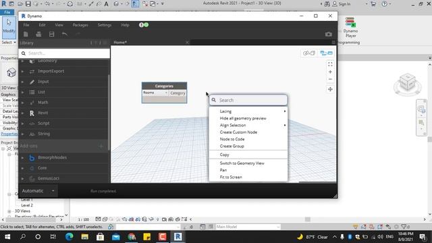Open Windows Start menu
The image size is (432, 243).
coord(7,237)
